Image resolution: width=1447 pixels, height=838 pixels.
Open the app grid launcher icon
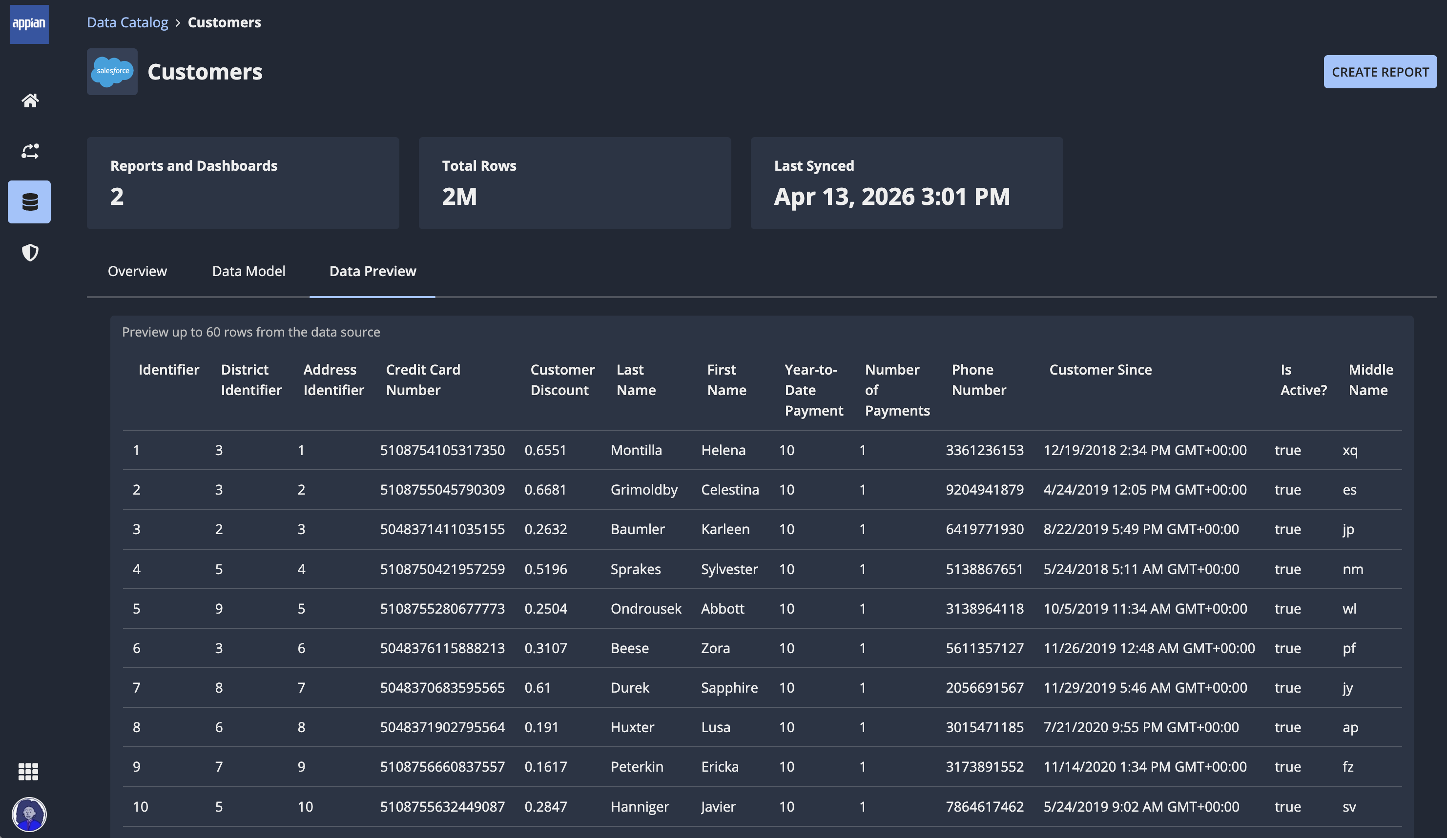[x=28, y=772]
